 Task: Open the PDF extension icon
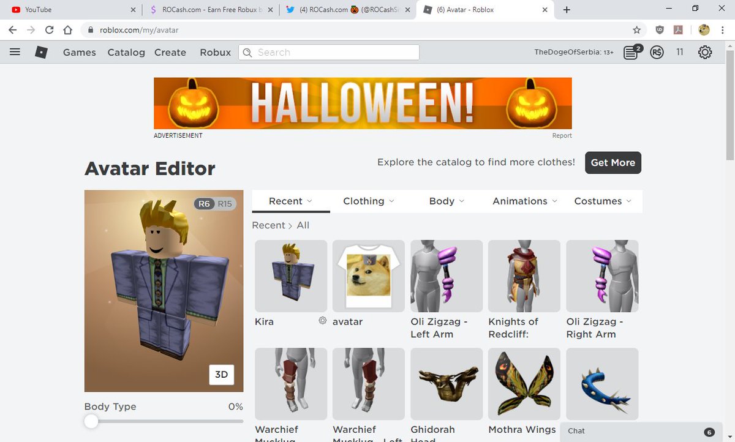pos(678,29)
